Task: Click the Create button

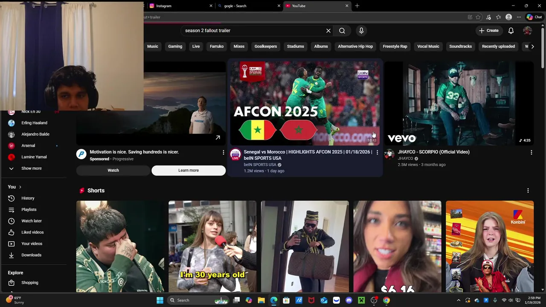Action: 488,31
